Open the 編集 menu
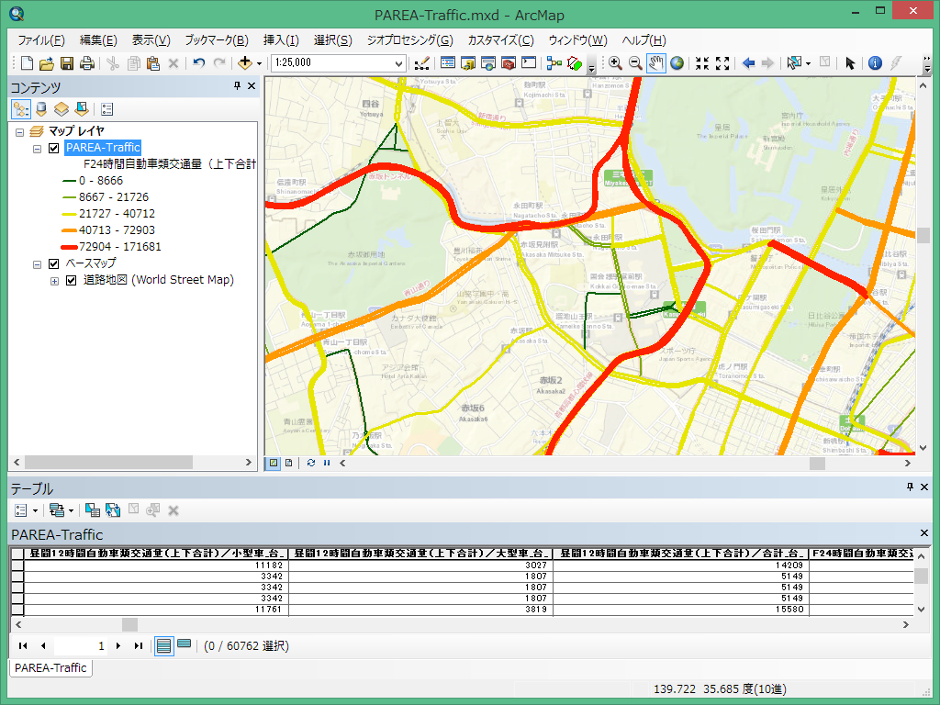This screenshot has width=940, height=705. pos(98,40)
